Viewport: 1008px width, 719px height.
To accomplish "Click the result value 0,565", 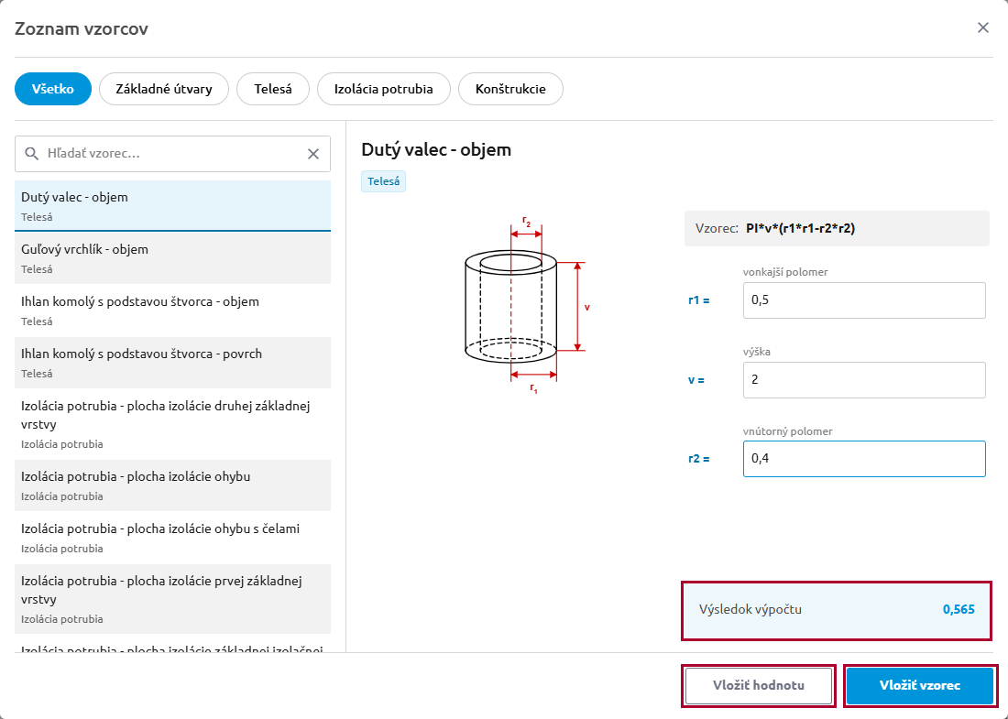I will [x=959, y=610].
